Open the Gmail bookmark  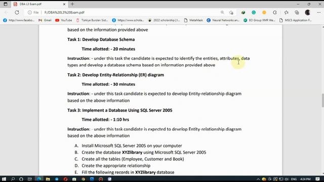click(45, 20)
